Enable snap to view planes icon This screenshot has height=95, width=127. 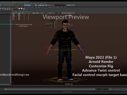[x=11, y=5]
